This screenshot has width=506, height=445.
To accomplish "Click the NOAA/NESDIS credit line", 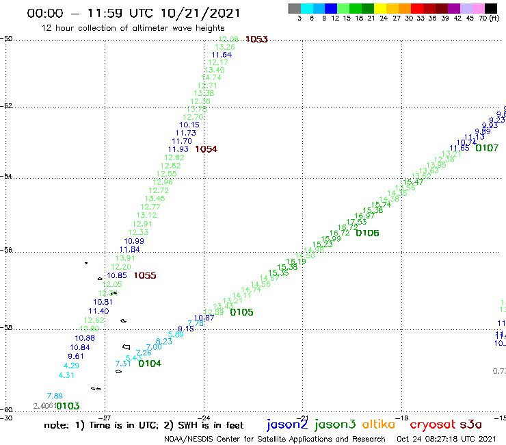I will pyautogui.click(x=275, y=440).
